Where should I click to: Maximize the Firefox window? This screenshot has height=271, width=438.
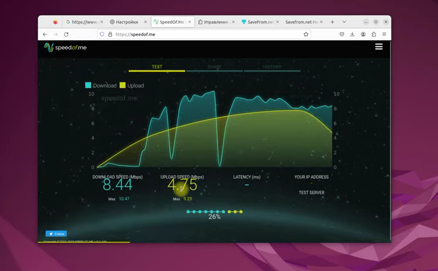tap(376, 22)
